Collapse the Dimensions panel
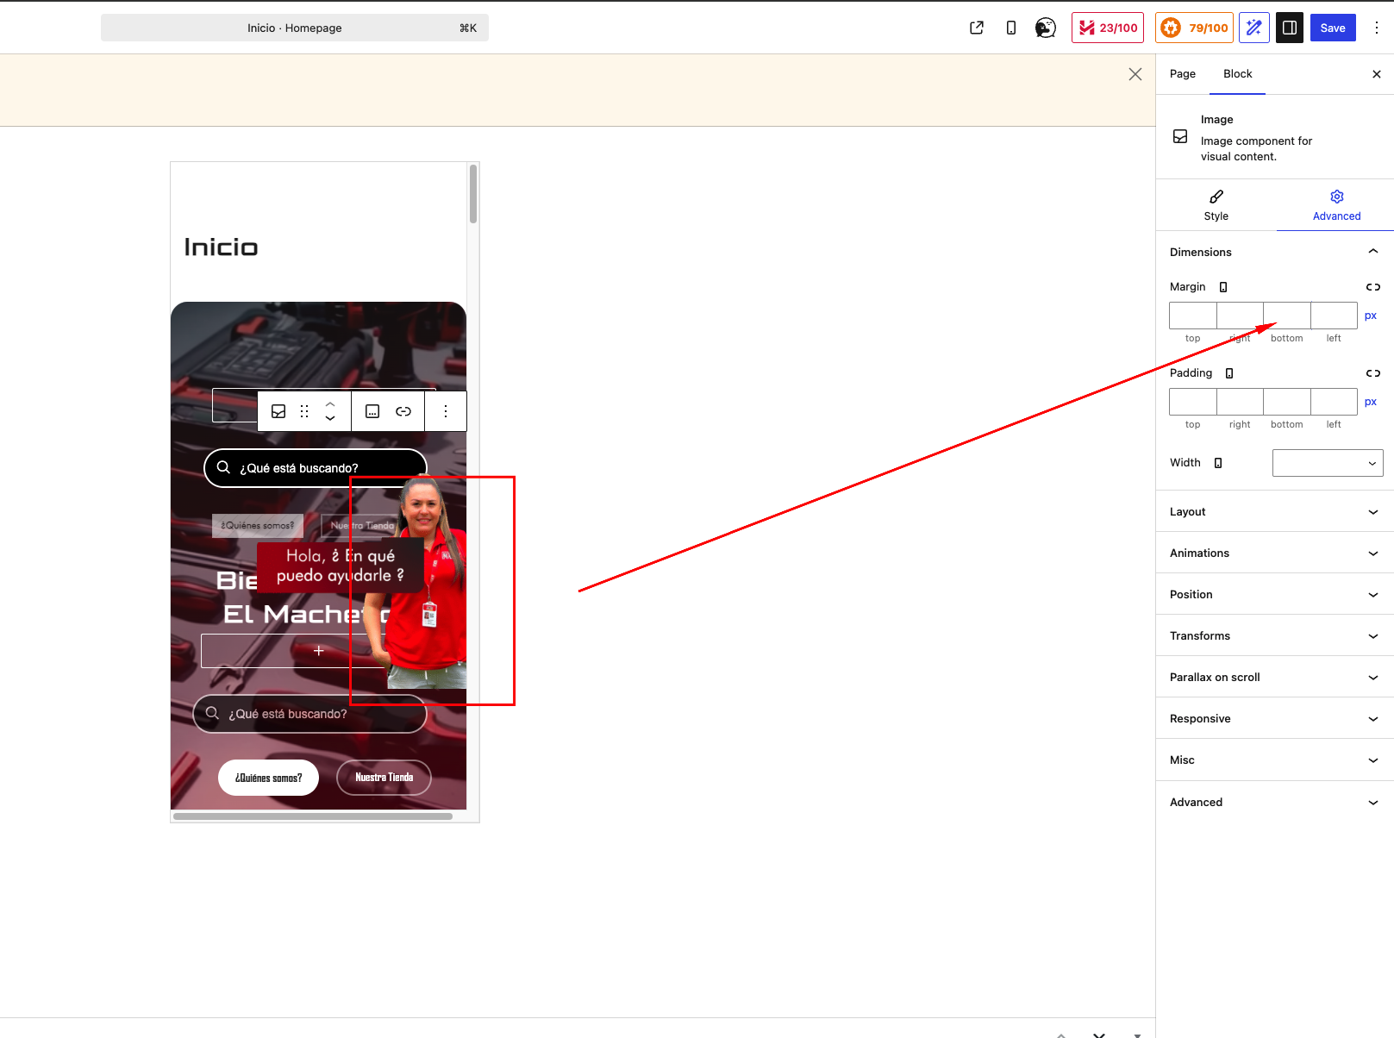 (x=1275, y=252)
